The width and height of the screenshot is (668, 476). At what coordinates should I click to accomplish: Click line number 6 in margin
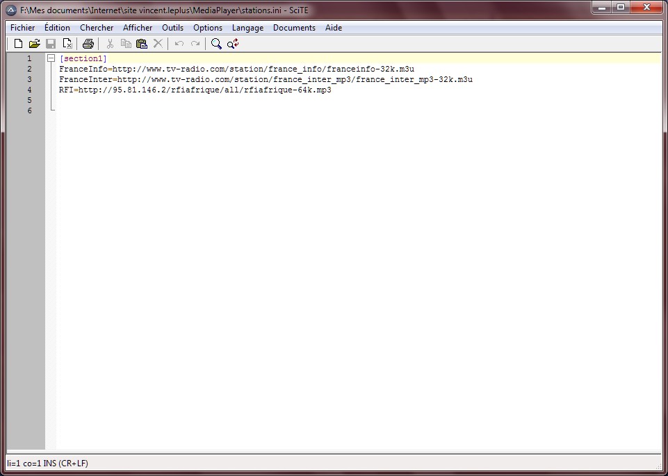tap(29, 110)
